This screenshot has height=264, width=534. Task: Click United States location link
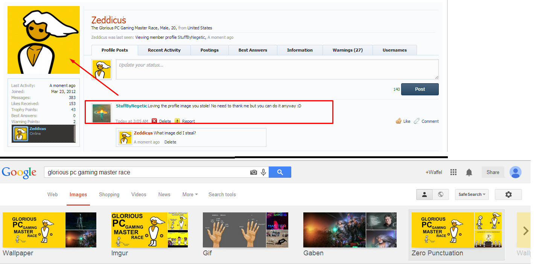200,28
